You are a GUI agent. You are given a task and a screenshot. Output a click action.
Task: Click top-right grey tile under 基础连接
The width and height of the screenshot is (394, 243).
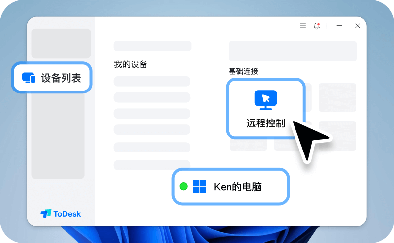pos(337,97)
